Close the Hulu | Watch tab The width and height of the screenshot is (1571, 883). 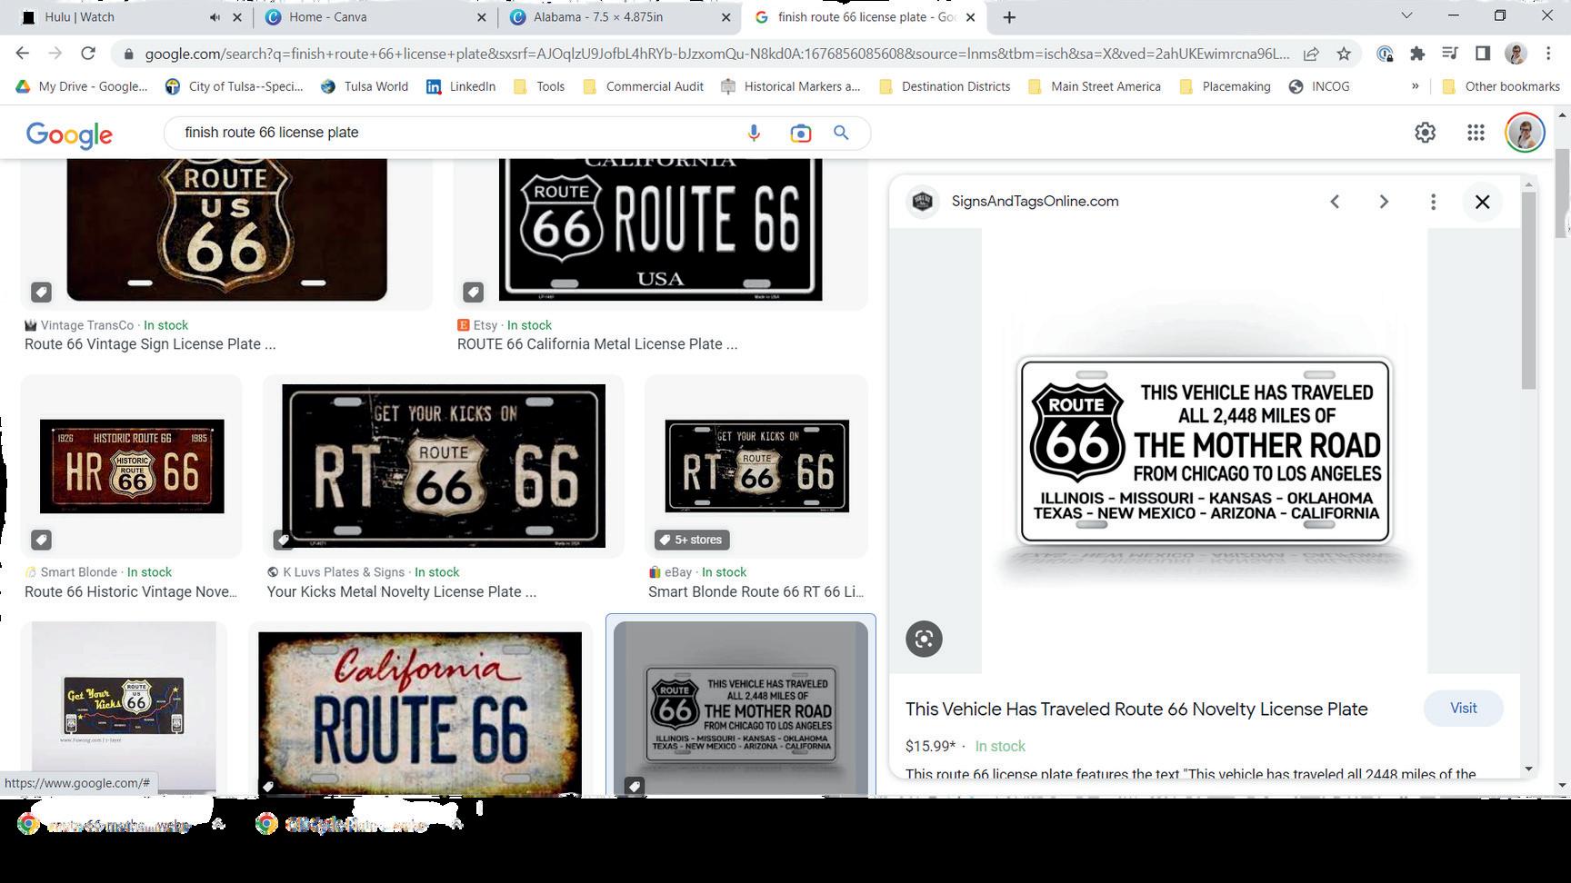(x=237, y=17)
